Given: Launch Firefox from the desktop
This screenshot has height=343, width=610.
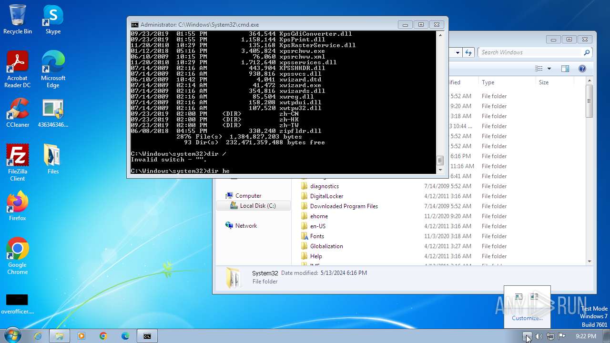Looking at the screenshot, I should [18, 206].
